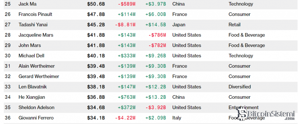The image size is (298, 124).
Task: Select Giovanni Ferrero's name
Action: (x=36, y=118)
